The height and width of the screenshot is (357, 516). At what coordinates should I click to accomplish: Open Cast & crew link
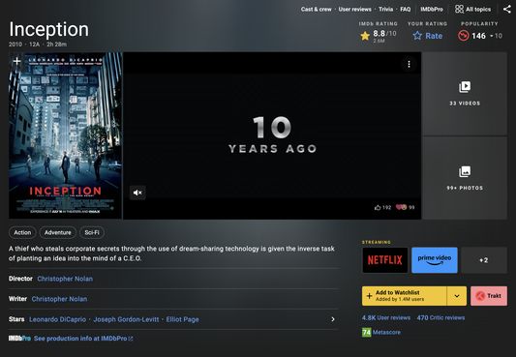[316, 10]
